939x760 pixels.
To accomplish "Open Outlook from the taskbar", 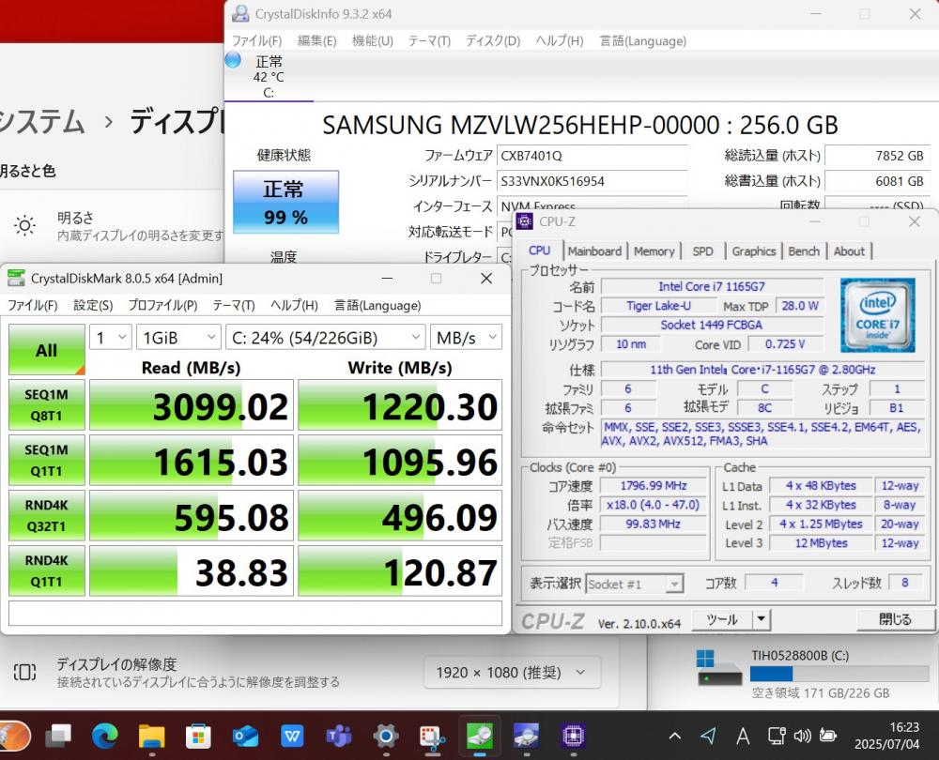I will pyautogui.click(x=245, y=736).
